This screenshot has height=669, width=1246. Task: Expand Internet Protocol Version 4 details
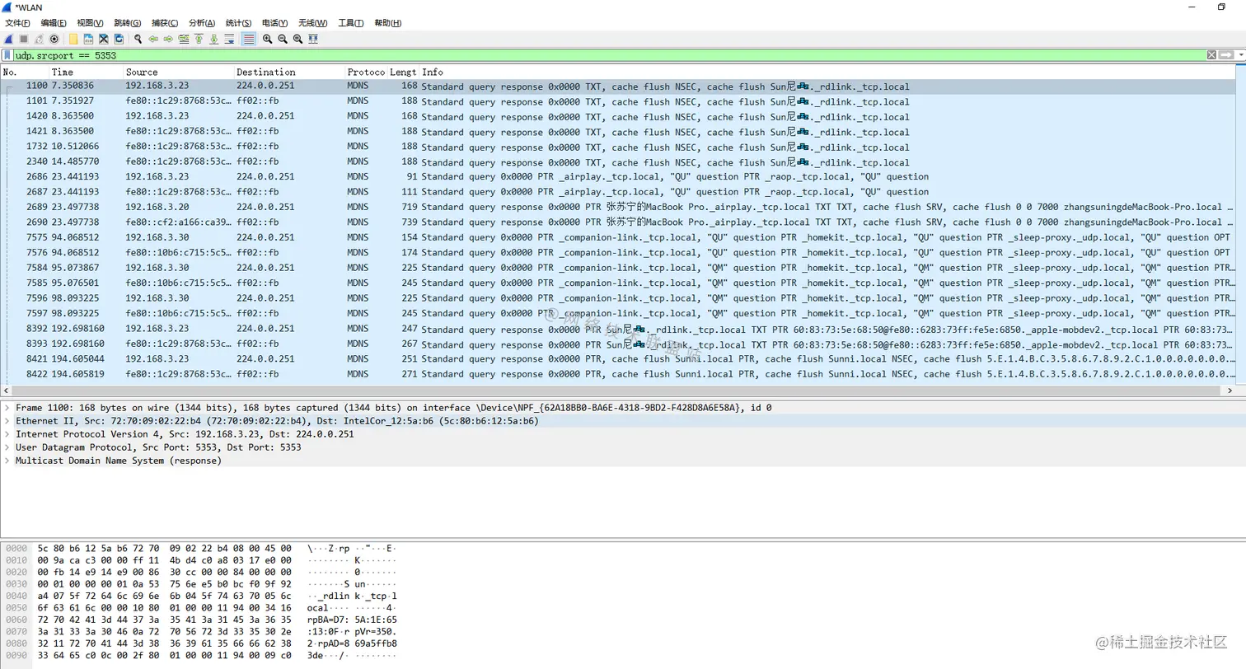click(7, 434)
